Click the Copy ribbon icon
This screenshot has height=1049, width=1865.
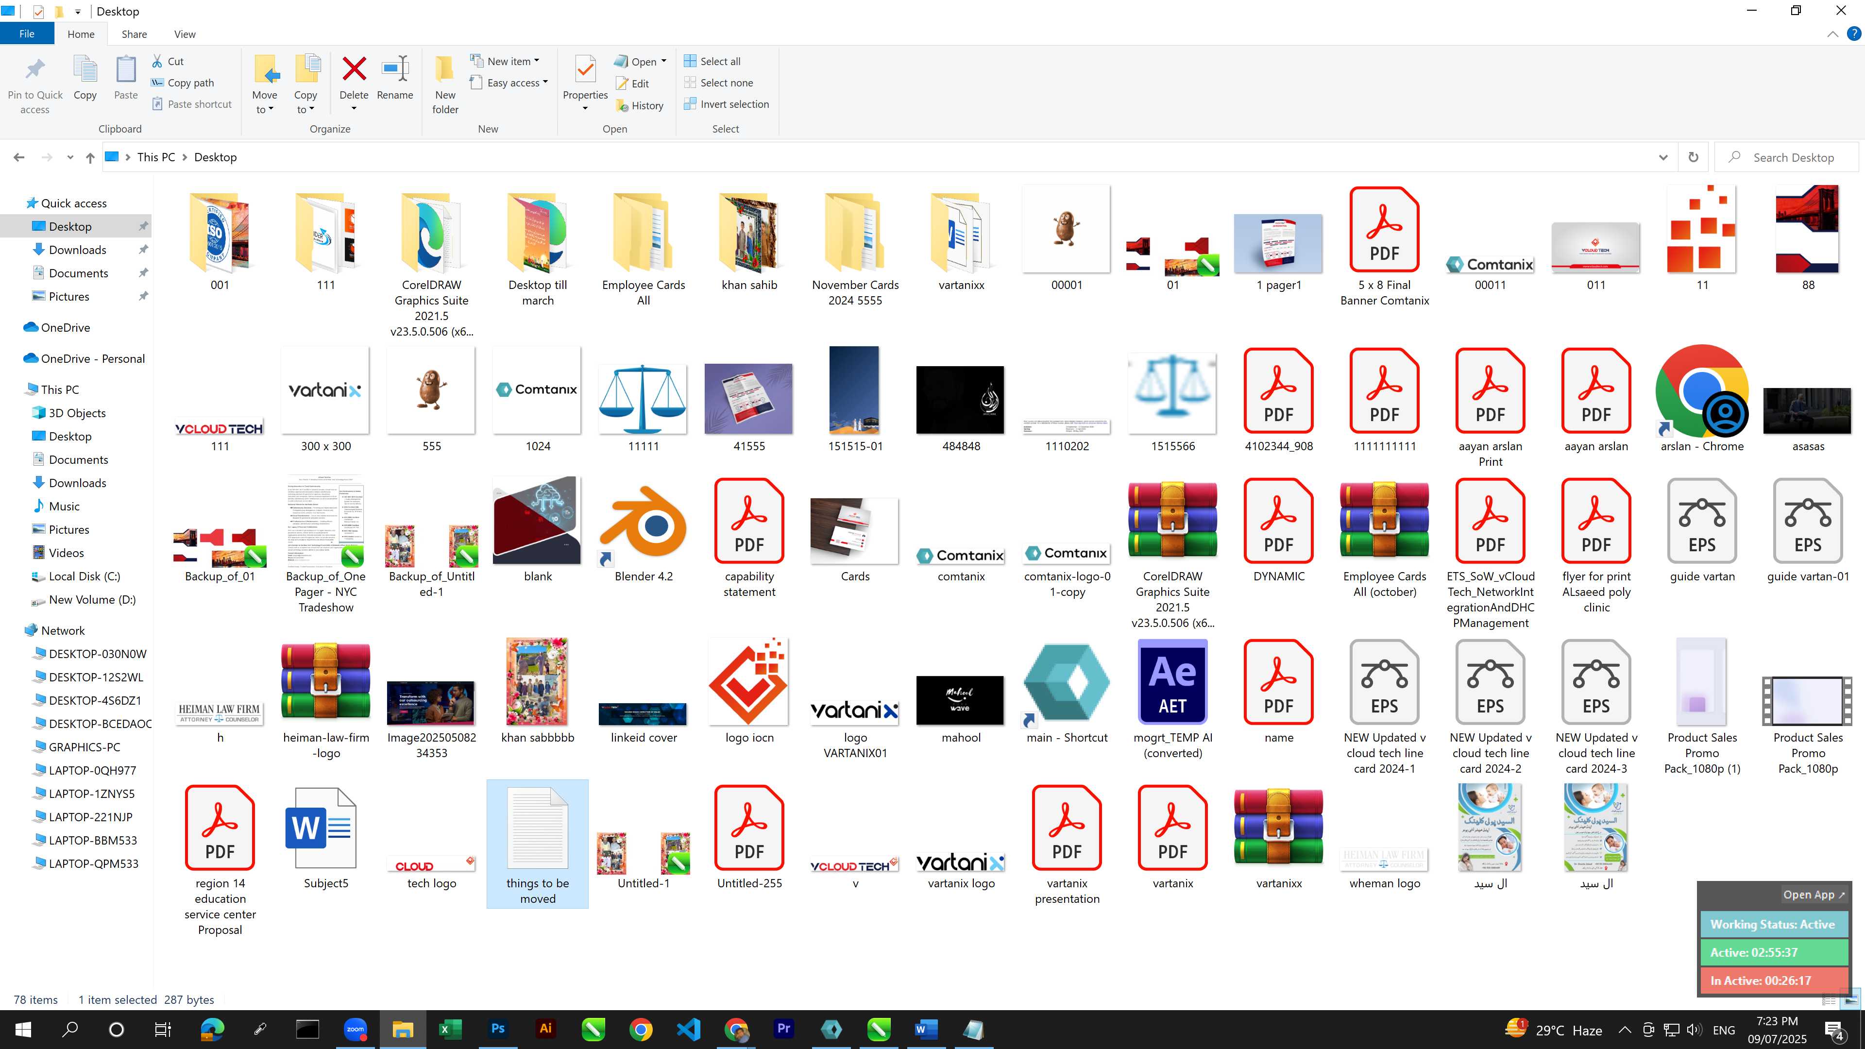pyautogui.click(x=85, y=70)
